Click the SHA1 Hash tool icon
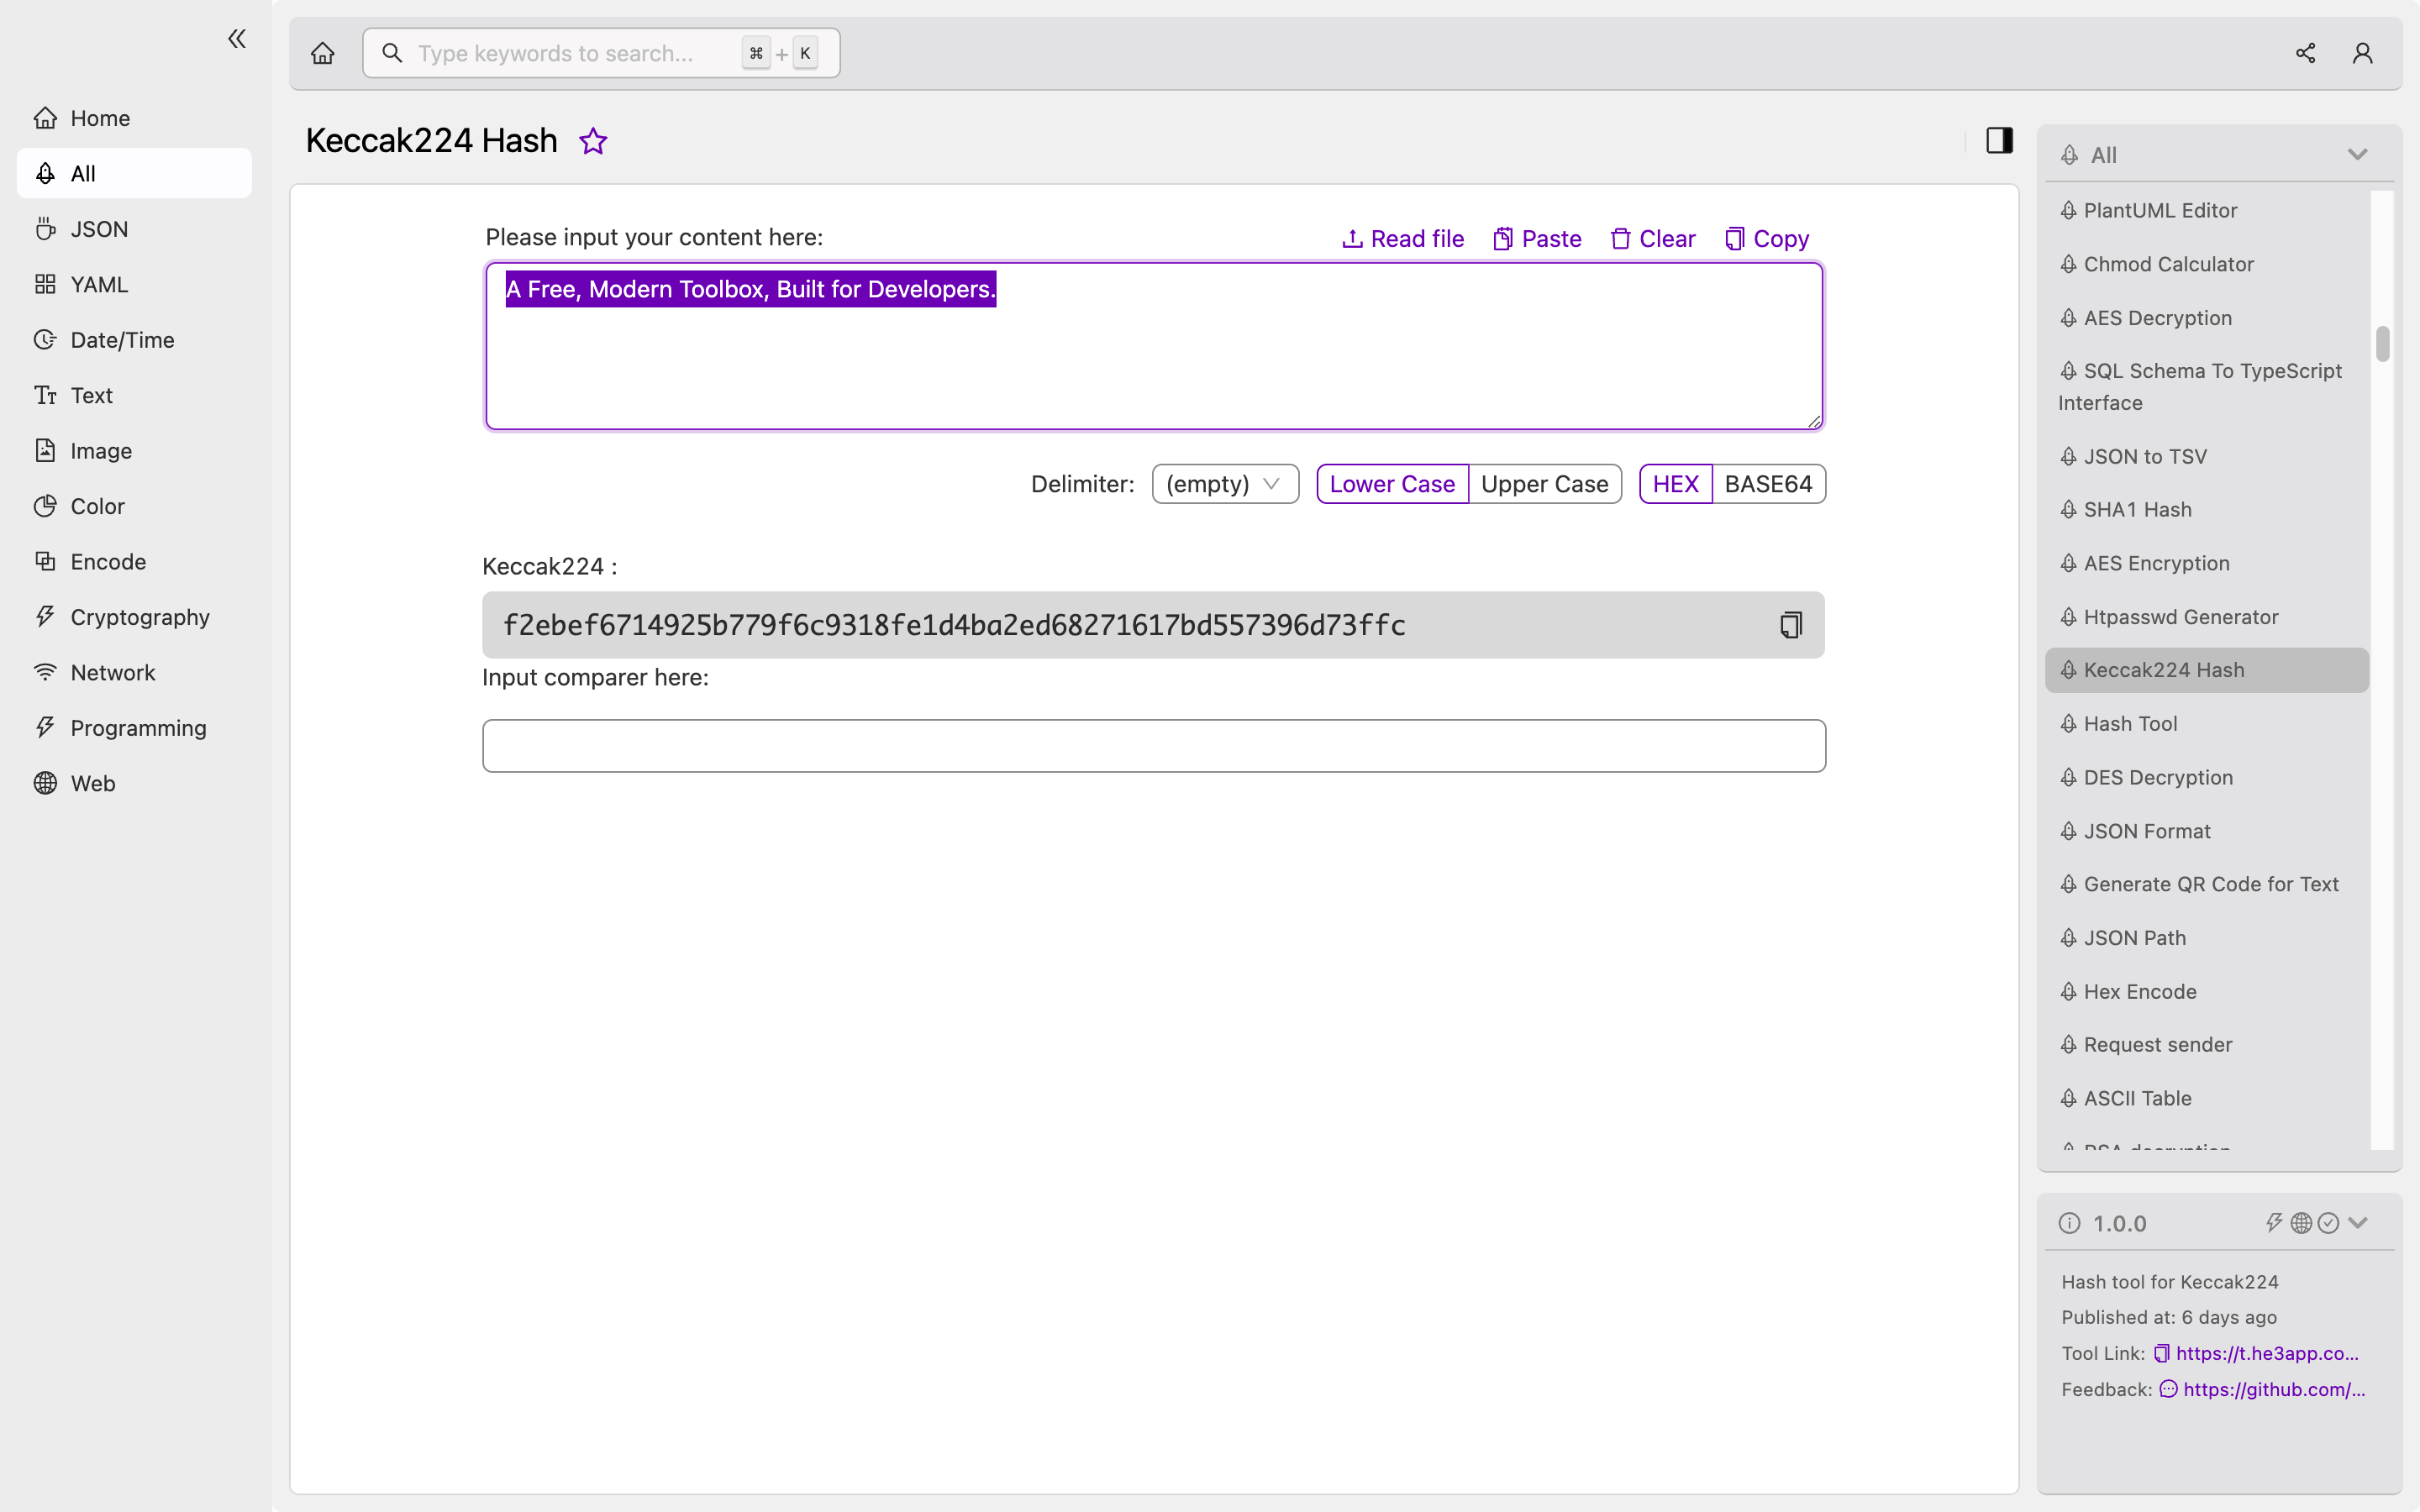The width and height of the screenshot is (2420, 1512). coord(2070,509)
